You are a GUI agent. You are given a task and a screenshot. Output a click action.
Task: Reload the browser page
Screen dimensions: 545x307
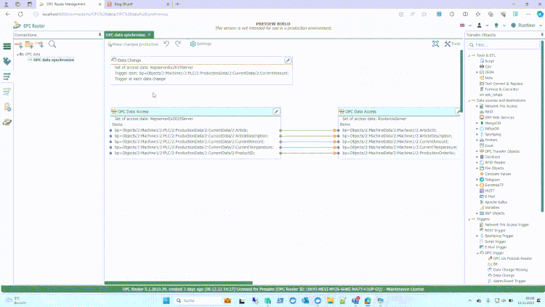[20, 15]
